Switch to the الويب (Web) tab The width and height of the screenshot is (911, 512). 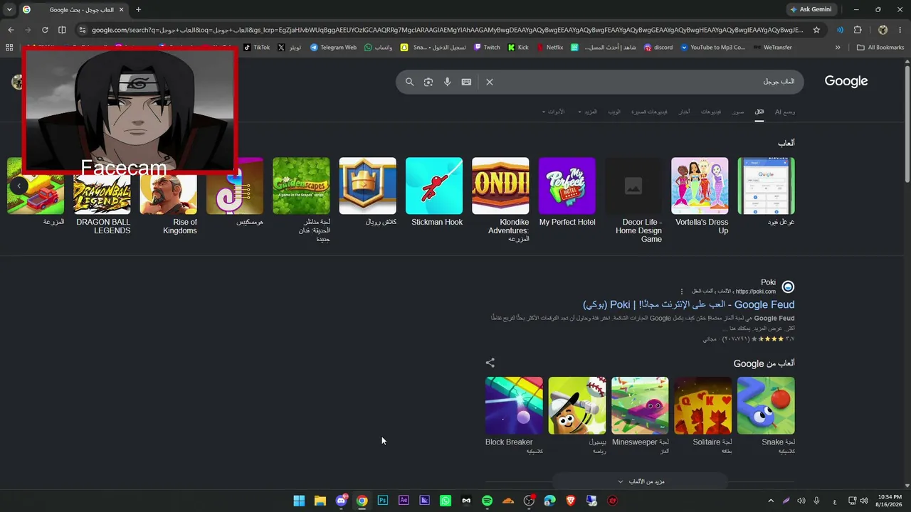(x=614, y=112)
